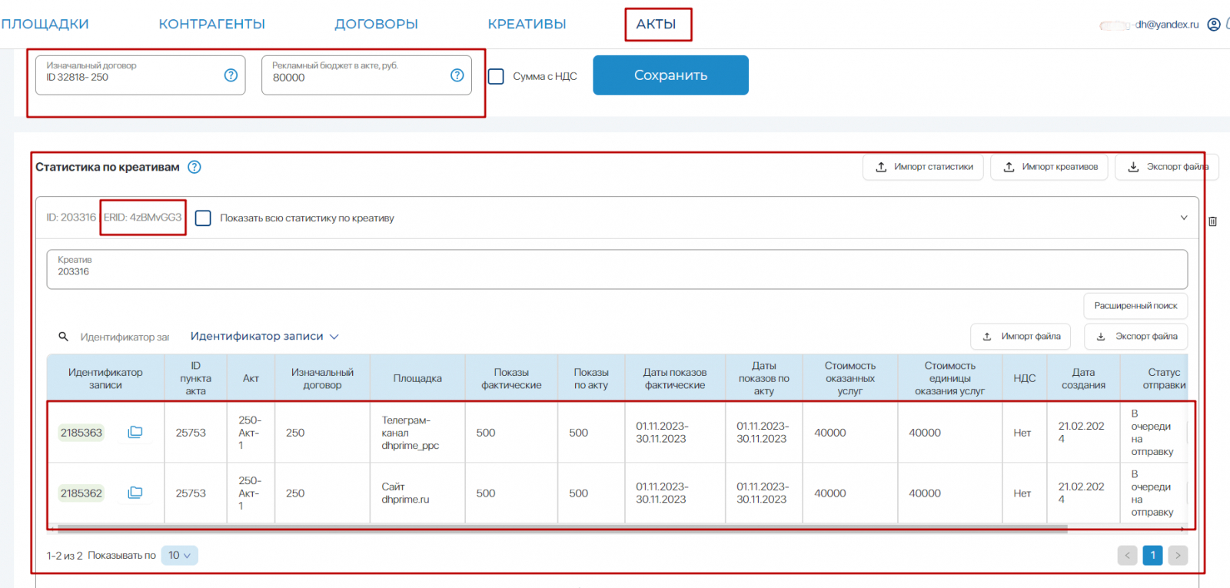Open rows-per-page dropdown showing 10

tap(179, 555)
